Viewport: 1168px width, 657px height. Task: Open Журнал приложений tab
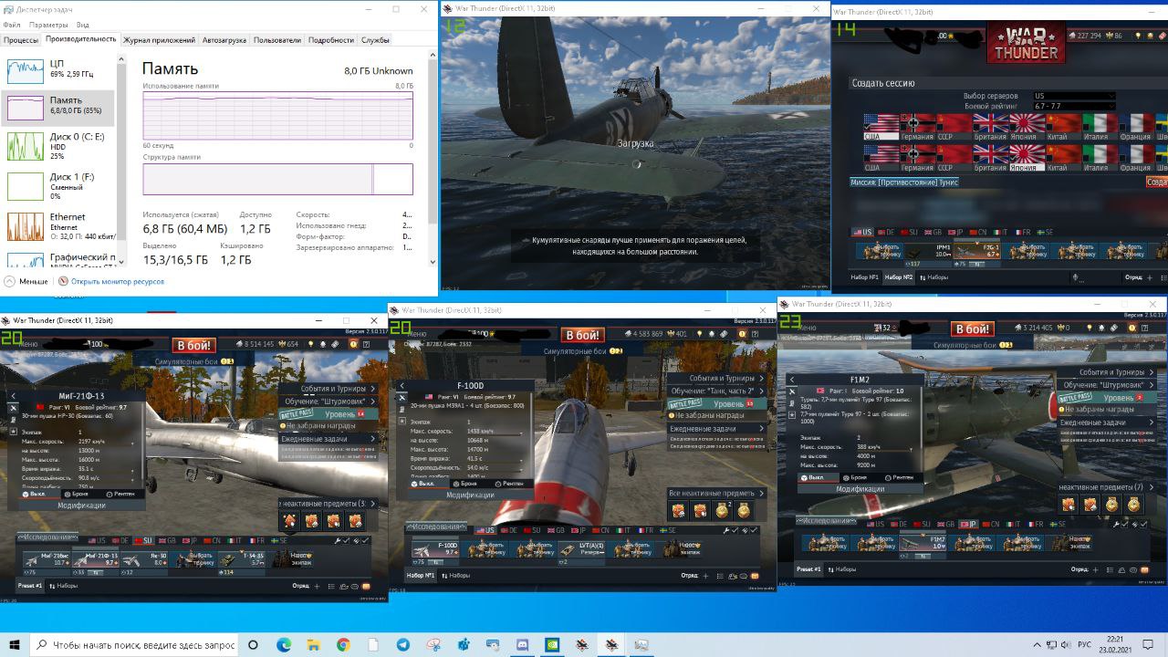[160, 40]
